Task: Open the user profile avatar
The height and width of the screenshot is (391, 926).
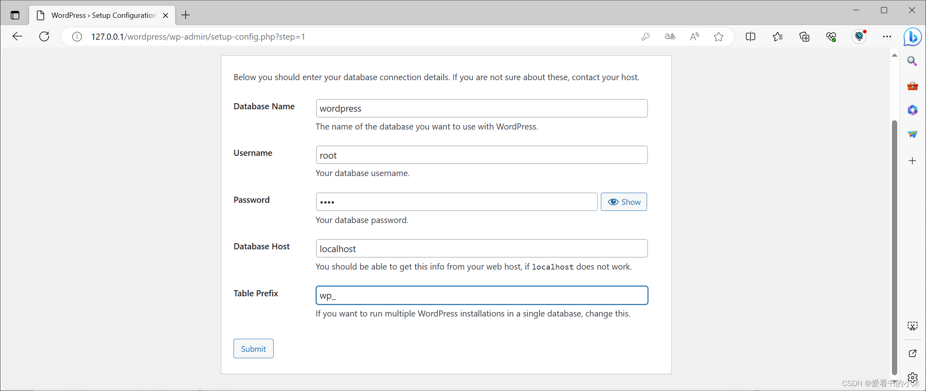Action: 859,36
